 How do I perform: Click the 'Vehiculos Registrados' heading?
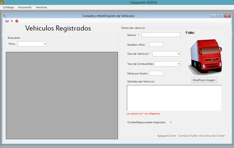(x=58, y=28)
